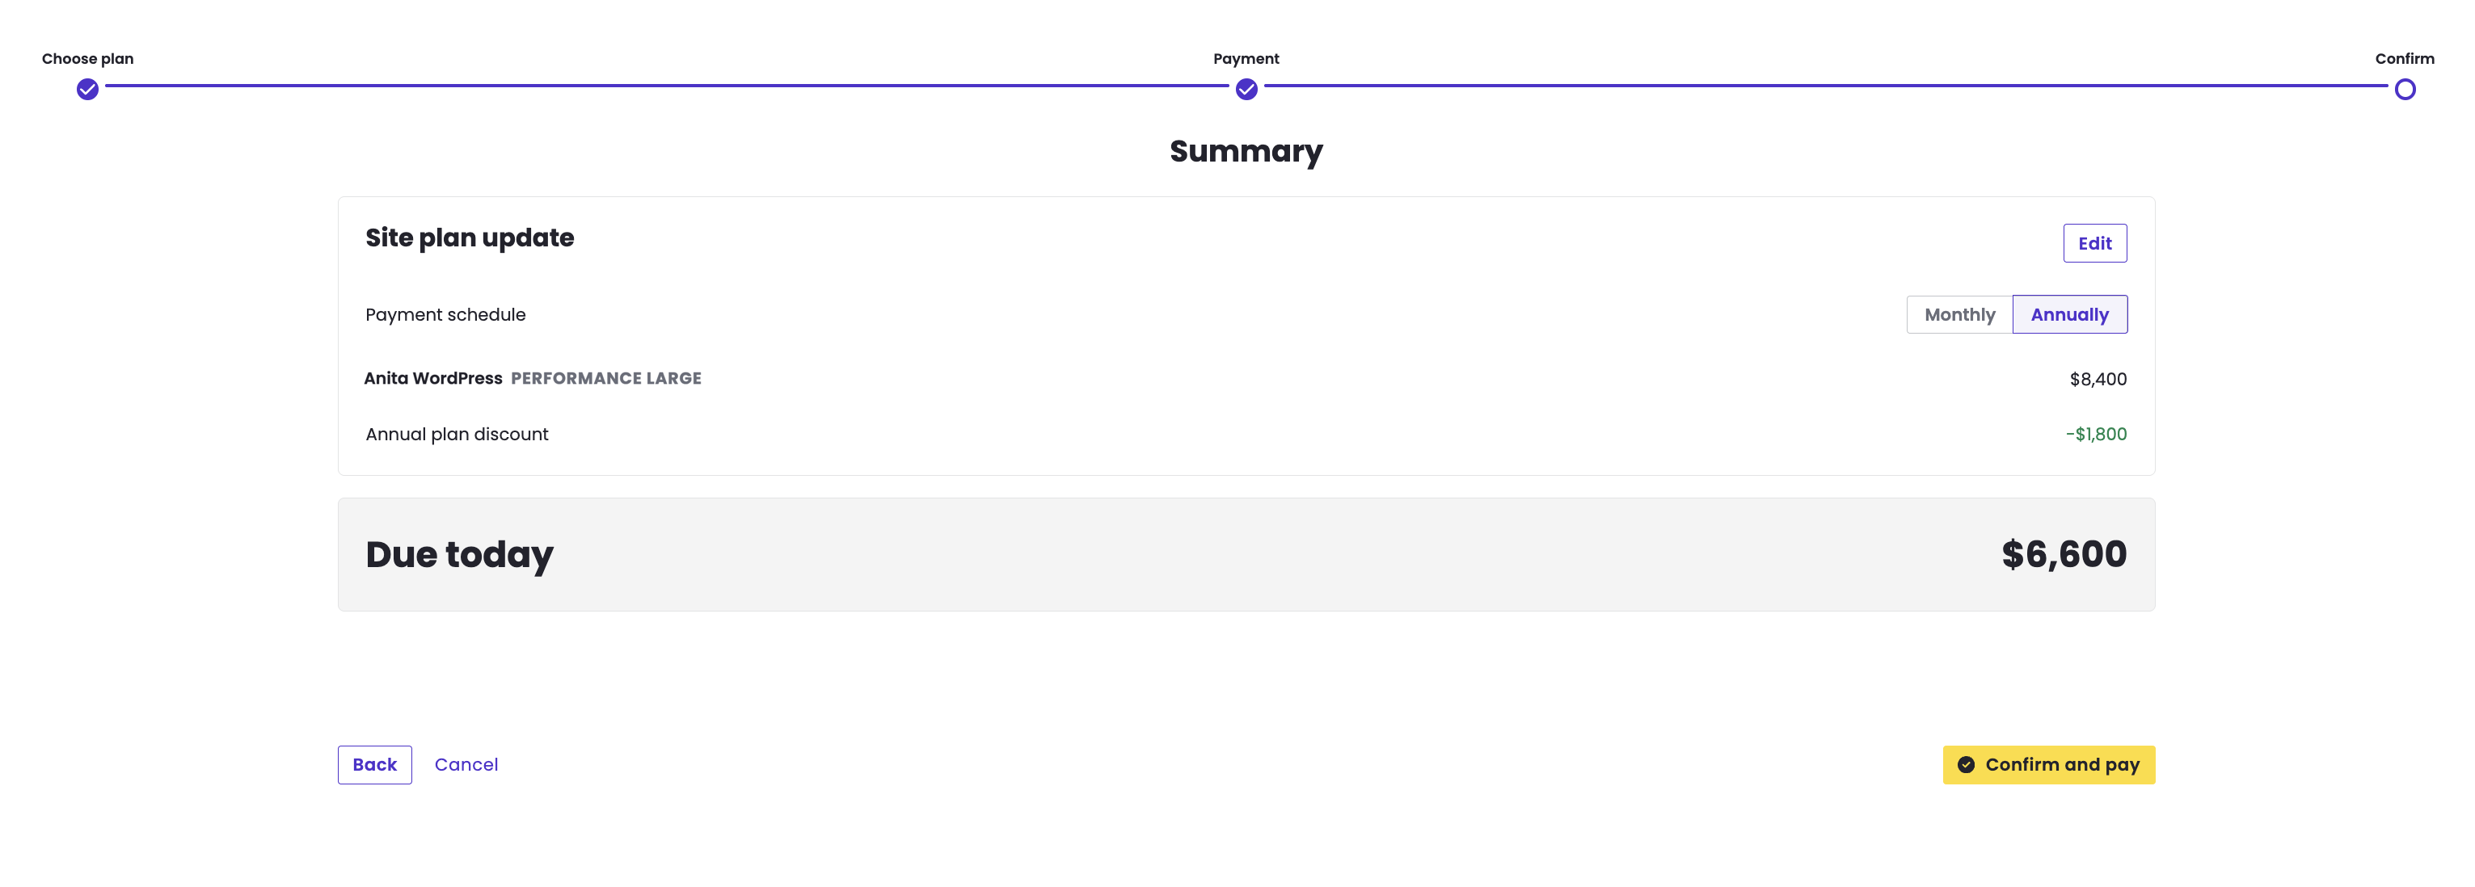
Task: Click the Choose plan completed checkmark icon
Action: click(x=87, y=90)
